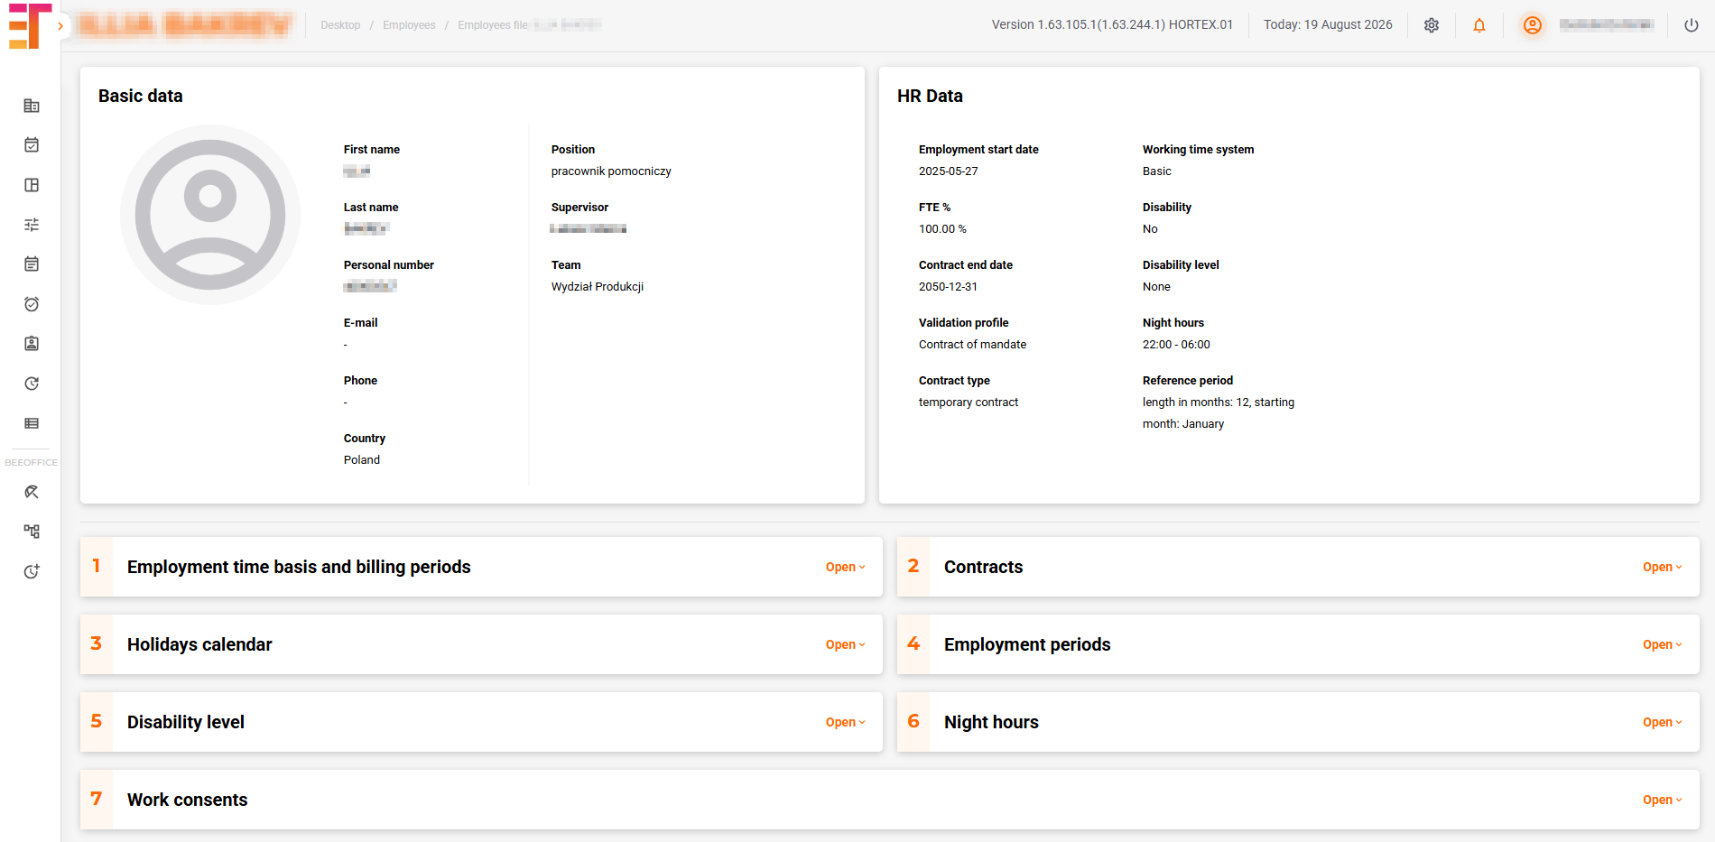Expand the sidebar with the arrow toggle
1715x842 pixels.
pyautogui.click(x=60, y=26)
